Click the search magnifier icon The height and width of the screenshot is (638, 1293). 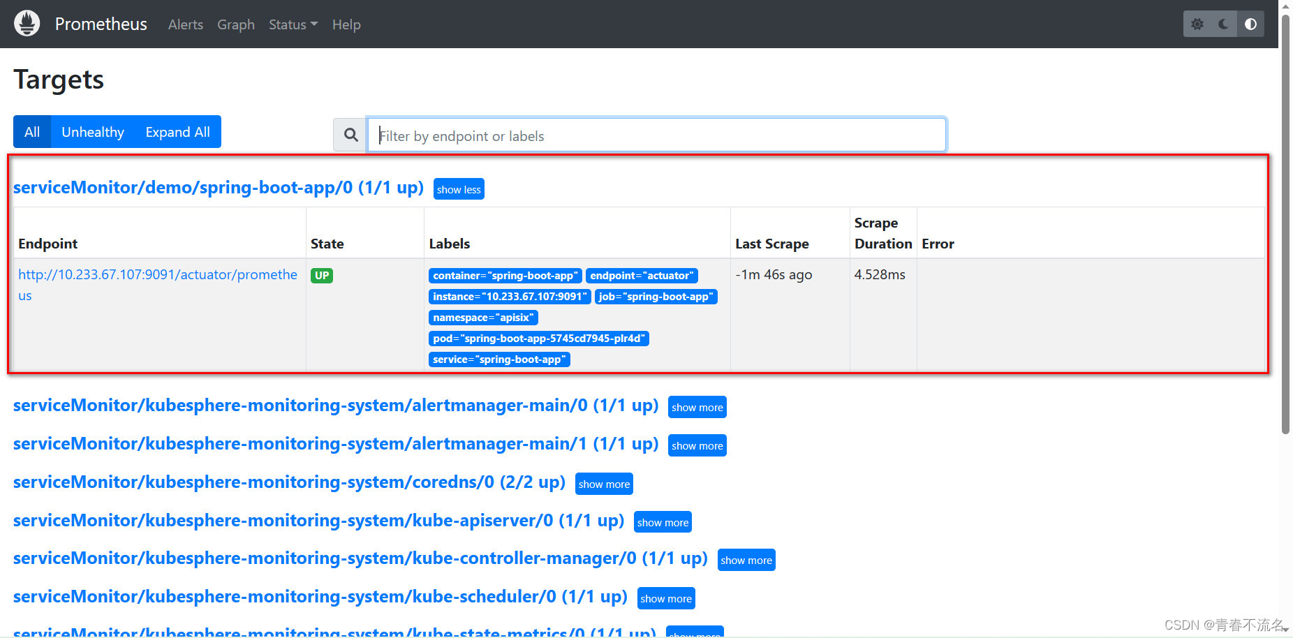tap(350, 134)
